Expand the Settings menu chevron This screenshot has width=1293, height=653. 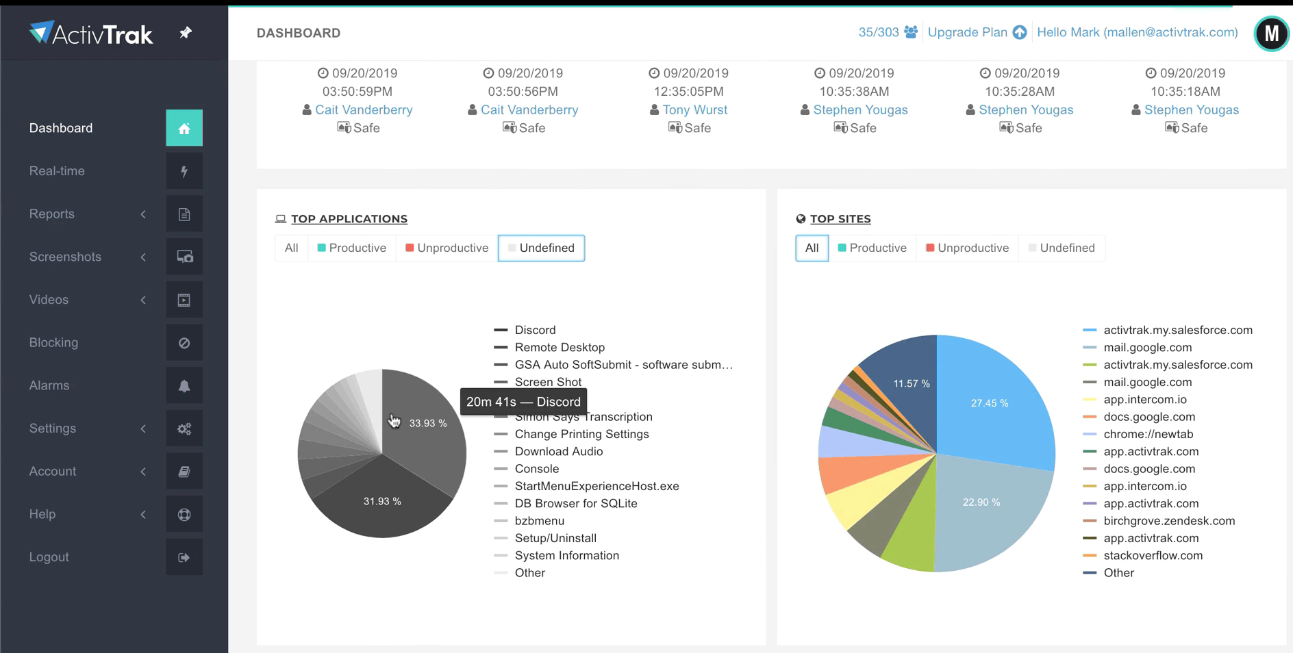(143, 428)
